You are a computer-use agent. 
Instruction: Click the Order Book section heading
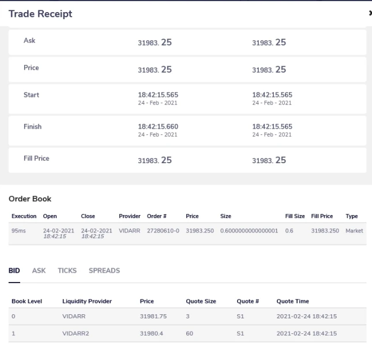point(29,199)
